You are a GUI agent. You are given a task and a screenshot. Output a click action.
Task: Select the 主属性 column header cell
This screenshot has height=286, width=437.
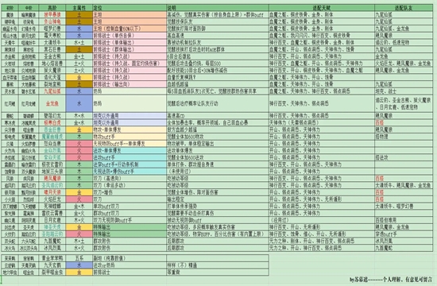[79, 8]
